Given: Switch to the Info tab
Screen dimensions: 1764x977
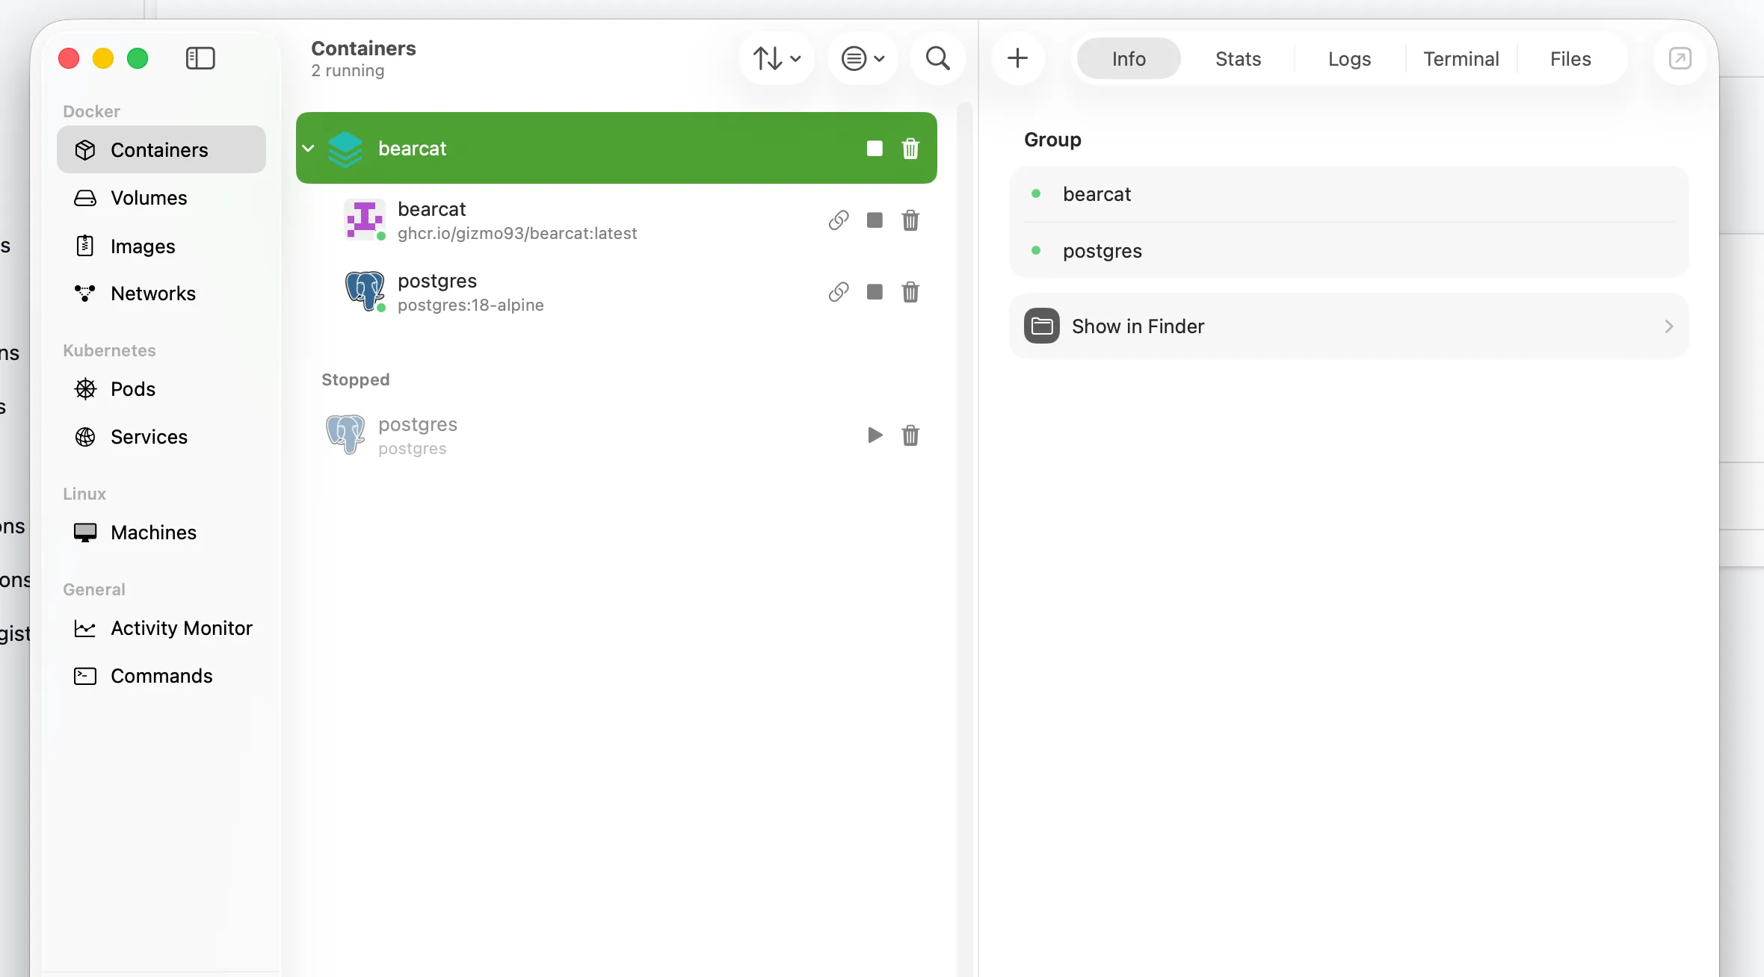Looking at the screenshot, I should click(x=1129, y=58).
